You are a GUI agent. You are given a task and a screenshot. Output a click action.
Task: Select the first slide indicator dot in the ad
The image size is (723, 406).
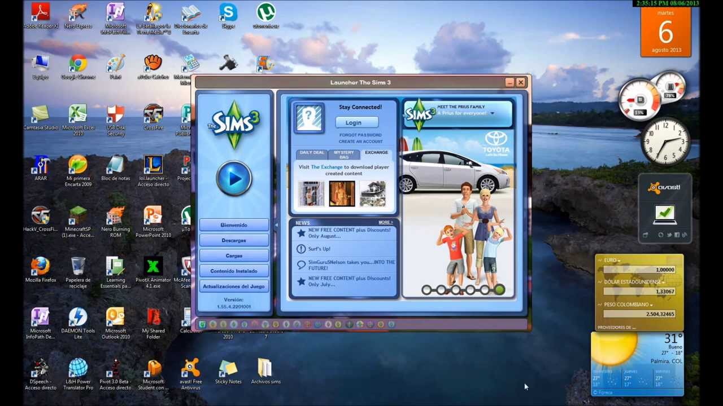[426, 290]
